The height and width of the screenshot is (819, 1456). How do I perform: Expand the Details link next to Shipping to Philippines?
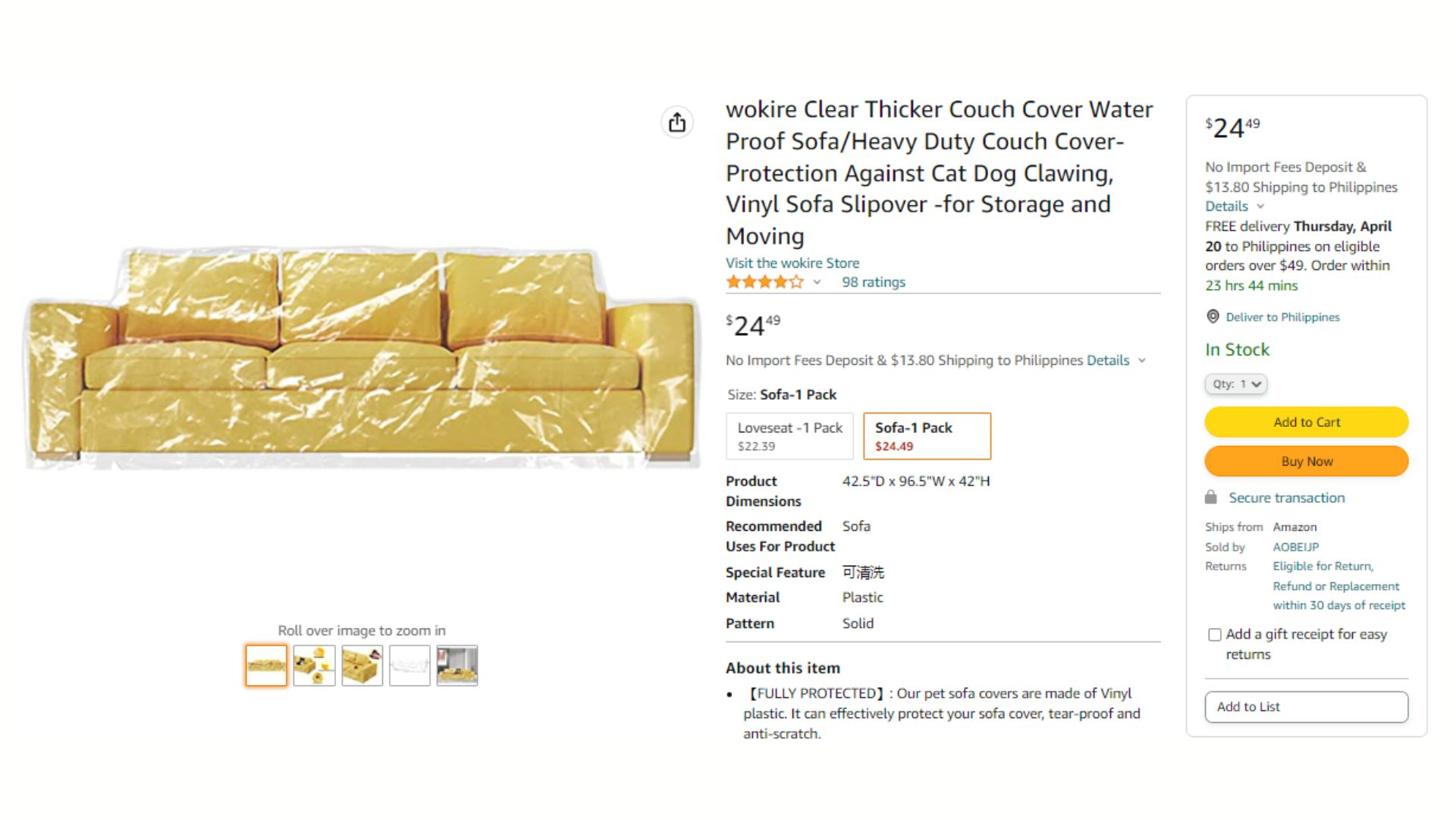pyautogui.click(x=1116, y=360)
